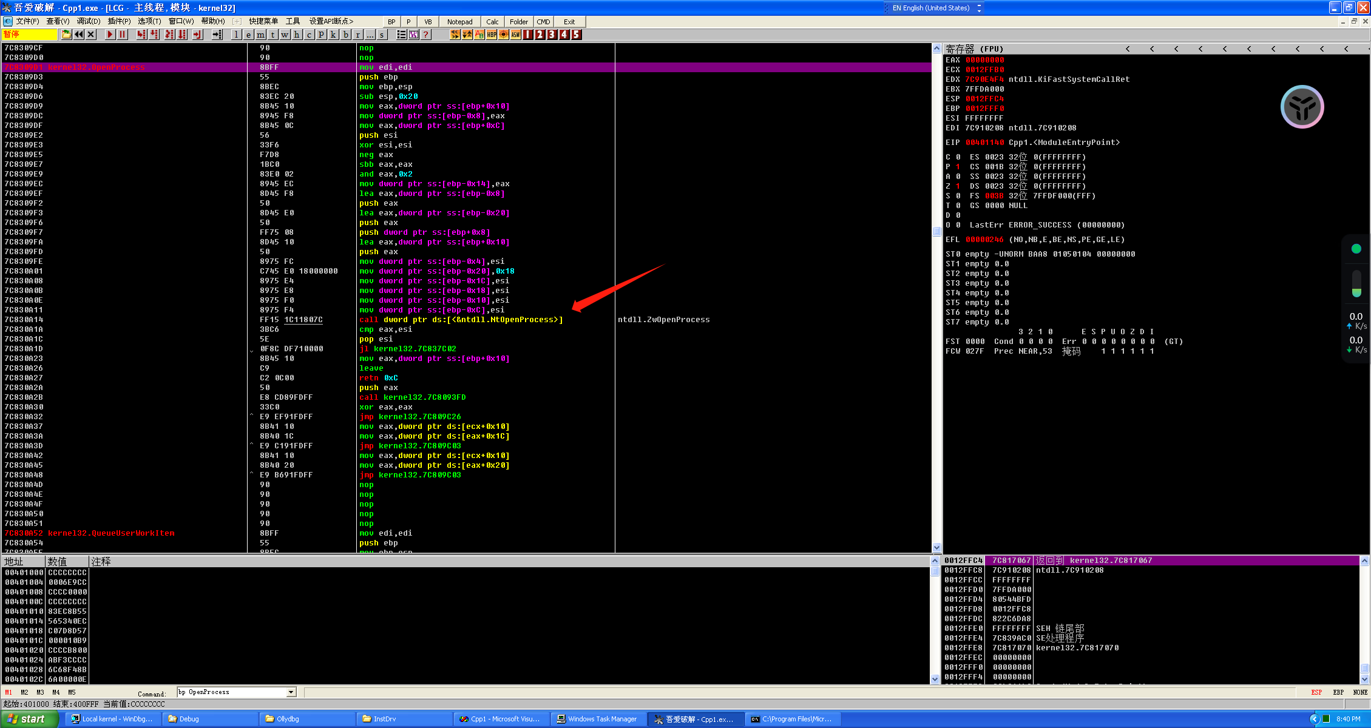Click the ESP stack mode label
This screenshot has height=728, width=1371.
tap(1316, 692)
